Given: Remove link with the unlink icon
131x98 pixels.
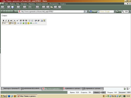Looking at the screenshot, I should click(x=21, y=23).
